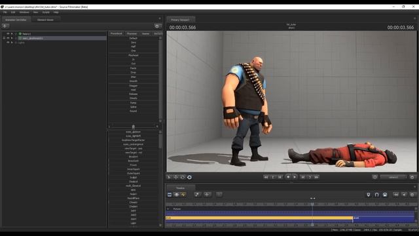
Task: Open the Help menu
Action: tap(56, 12)
